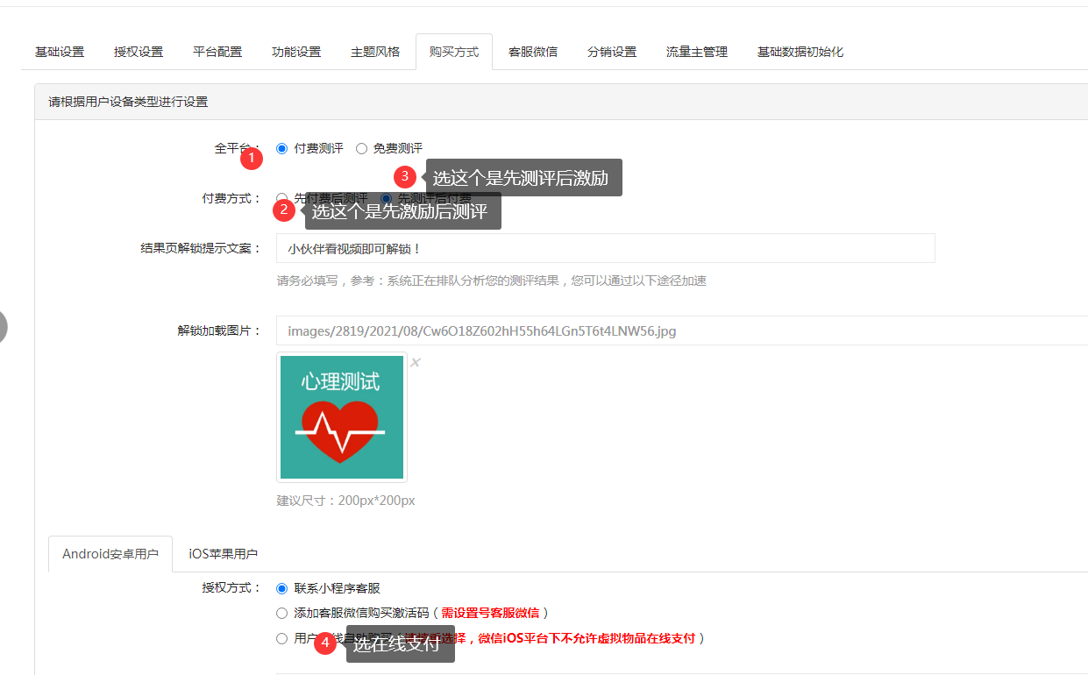Click the 解锁加载图片 image path field
The width and height of the screenshot is (1088, 675).
tap(675, 331)
